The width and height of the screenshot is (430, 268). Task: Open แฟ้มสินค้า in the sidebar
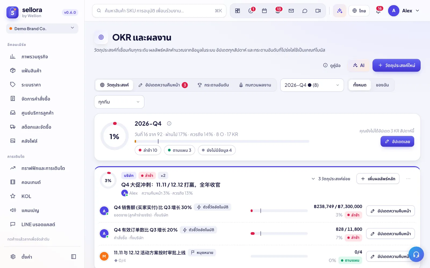42,71
